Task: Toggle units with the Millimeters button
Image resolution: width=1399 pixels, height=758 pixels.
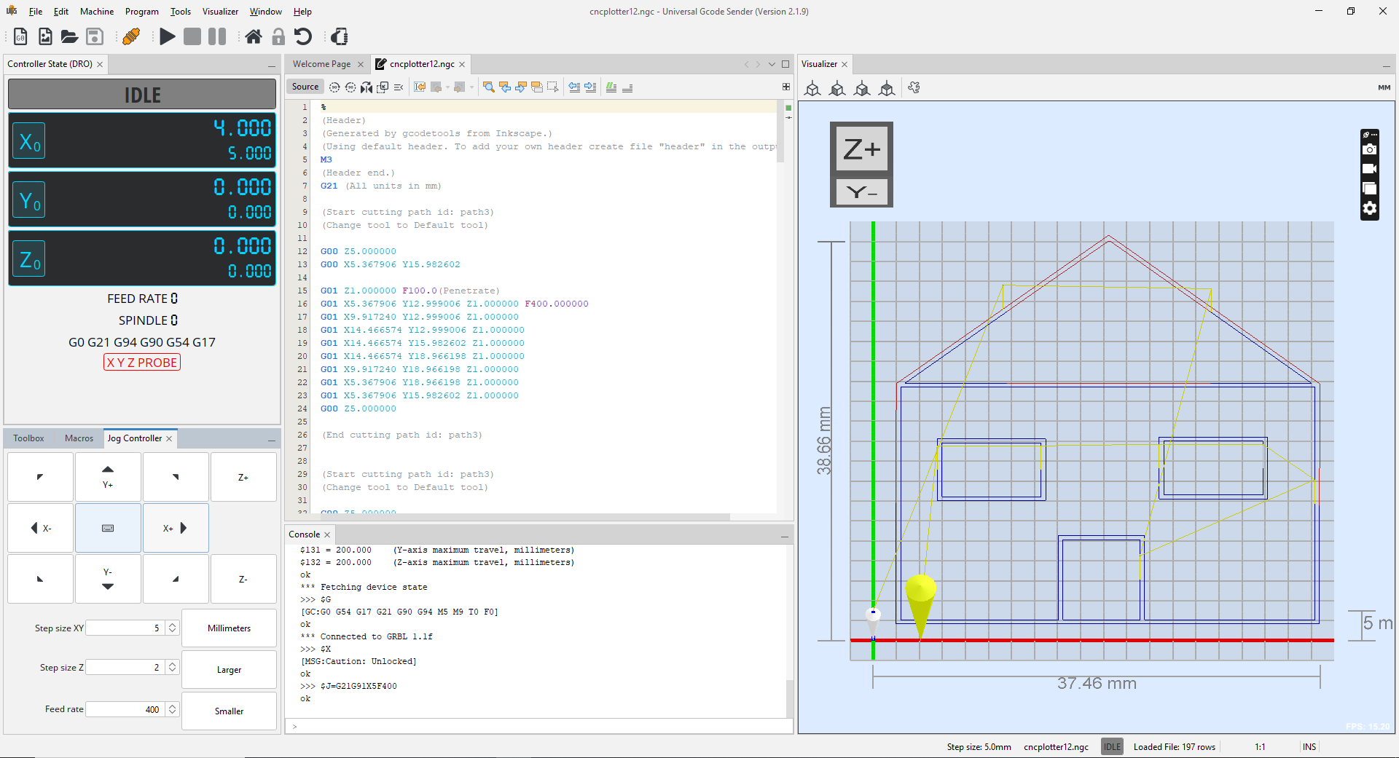Action: point(229,628)
